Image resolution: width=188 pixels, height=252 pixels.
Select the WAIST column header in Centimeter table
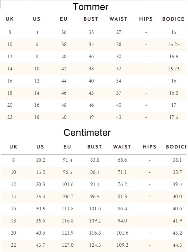[122, 147]
